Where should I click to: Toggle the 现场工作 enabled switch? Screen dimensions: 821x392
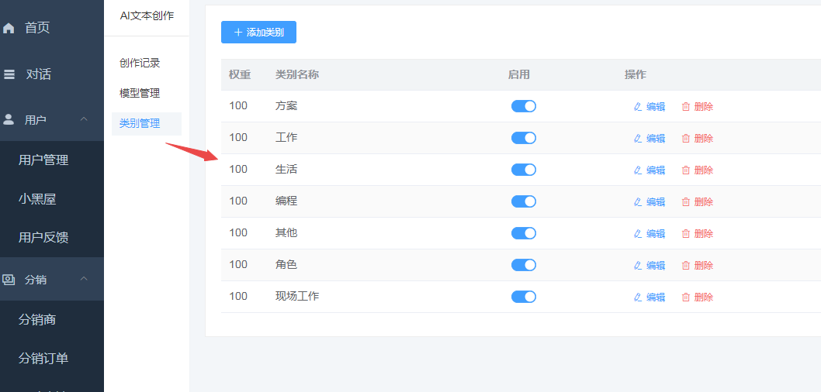[523, 297]
